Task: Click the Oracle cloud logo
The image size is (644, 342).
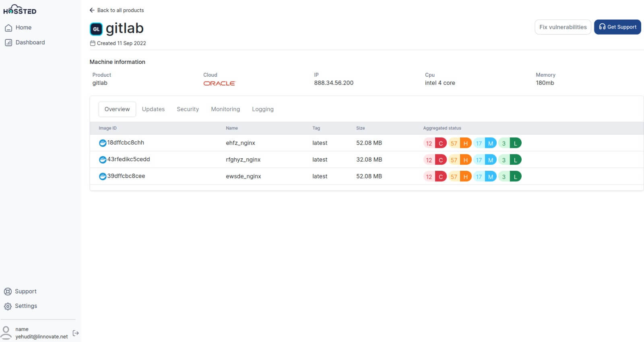Action: [219, 83]
